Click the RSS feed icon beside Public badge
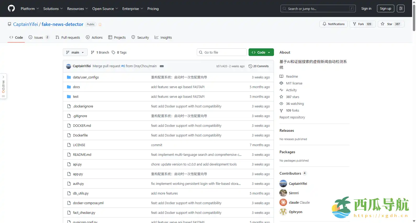This screenshot has width=416, height=223. click(x=100, y=25)
